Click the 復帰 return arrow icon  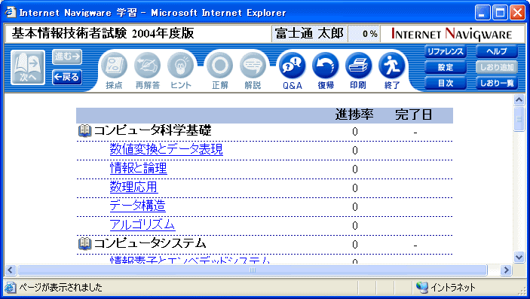(x=326, y=66)
